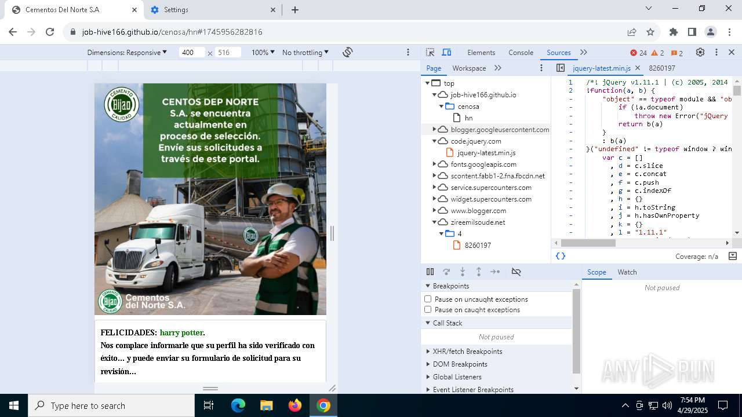Select the Scope pane tab

[x=596, y=272]
